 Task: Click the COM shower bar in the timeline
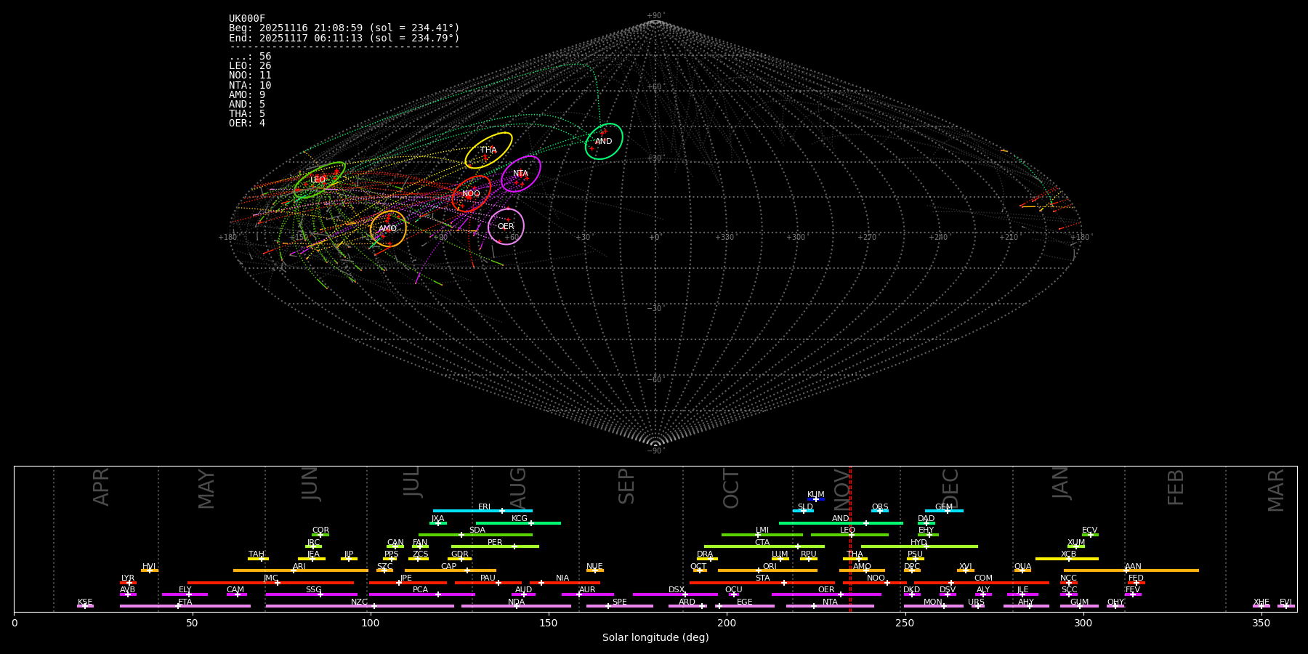pos(983,582)
